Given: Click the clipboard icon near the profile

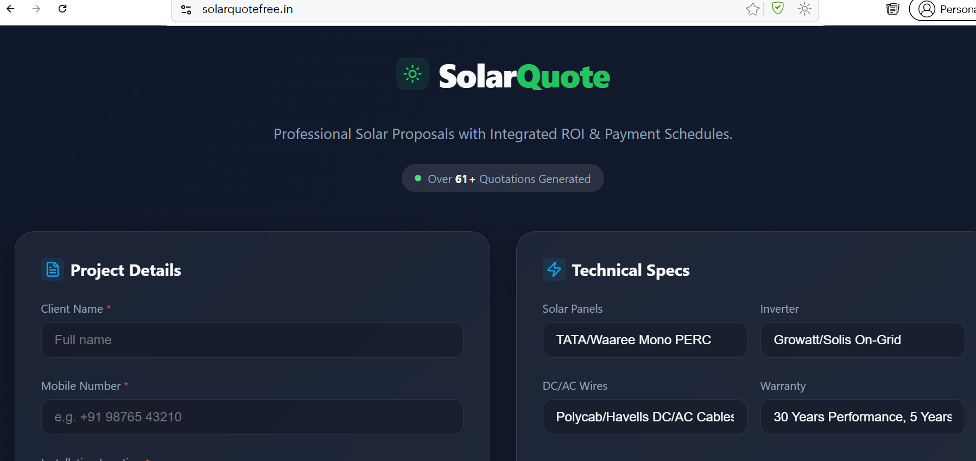Looking at the screenshot, I should (x=892, y=9).
